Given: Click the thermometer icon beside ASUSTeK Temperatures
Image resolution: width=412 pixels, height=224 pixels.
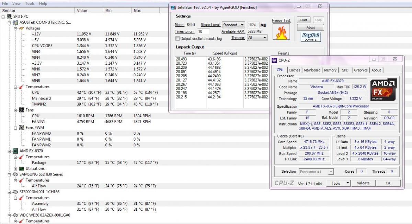Looking at the screenshot, I should [x=21, y=87].
